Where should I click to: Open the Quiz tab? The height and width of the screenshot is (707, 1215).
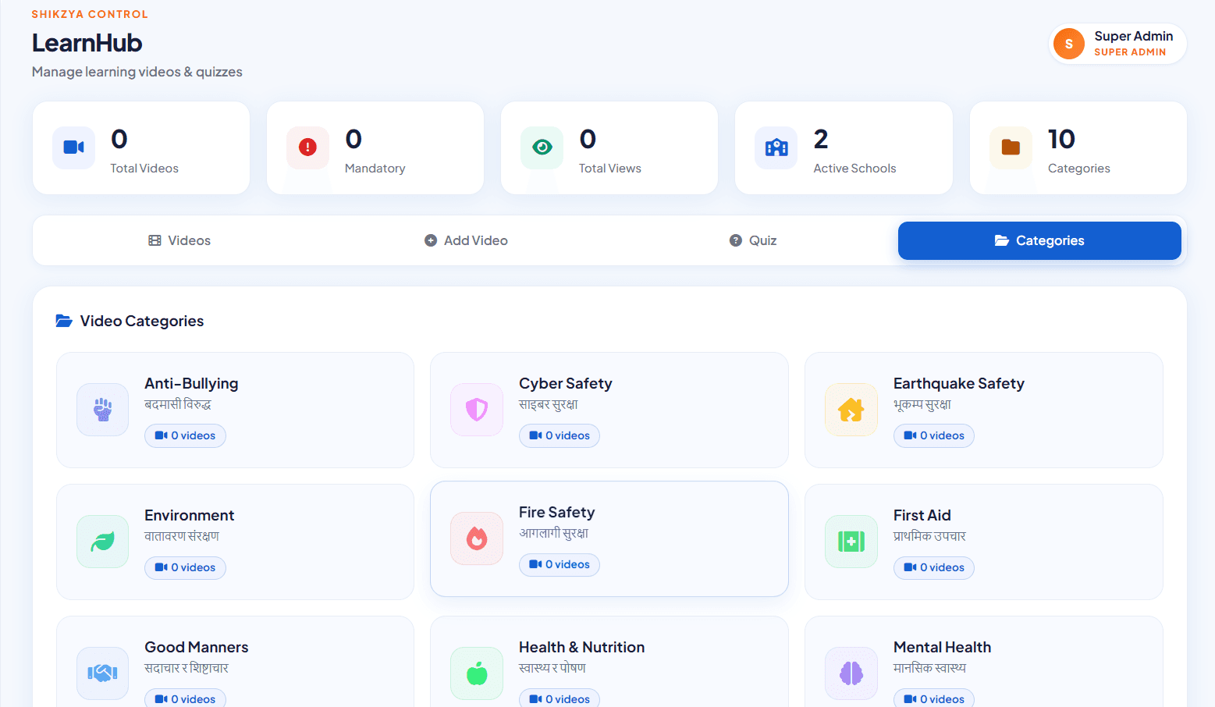click(752, 240)
